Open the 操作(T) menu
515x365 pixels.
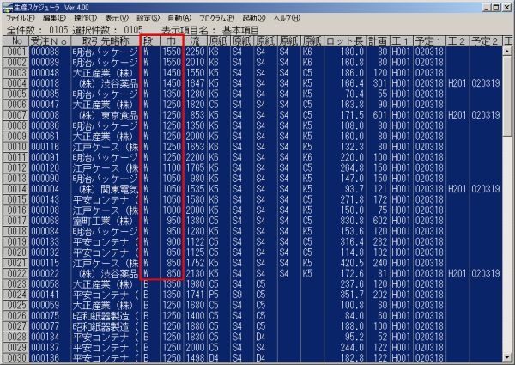pyautogui.click(x=85, y=18)
